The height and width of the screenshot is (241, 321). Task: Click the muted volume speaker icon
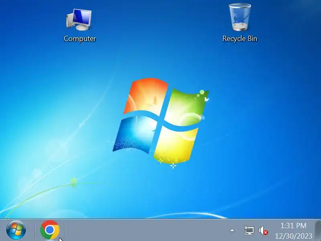tap(263, 230)
